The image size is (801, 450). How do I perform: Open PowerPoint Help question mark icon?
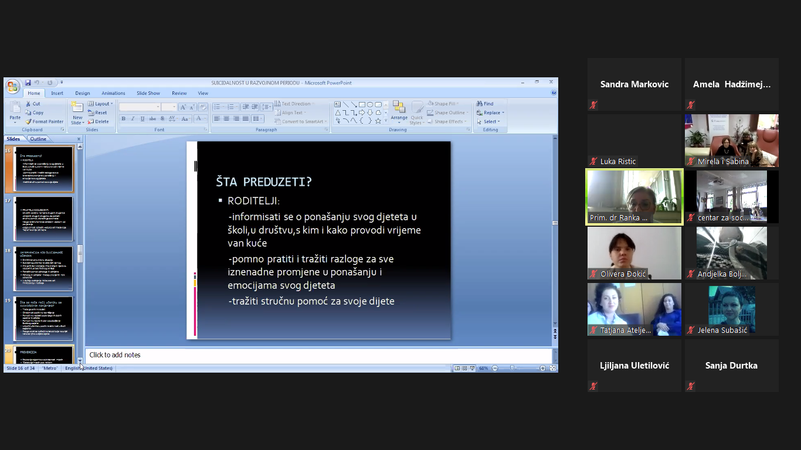(x=554, y=93)
